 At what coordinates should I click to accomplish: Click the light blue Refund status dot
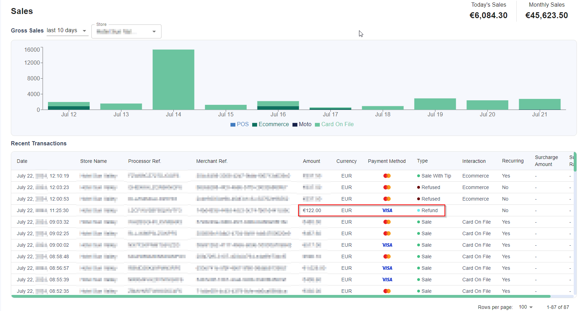(x=419, y=210)
